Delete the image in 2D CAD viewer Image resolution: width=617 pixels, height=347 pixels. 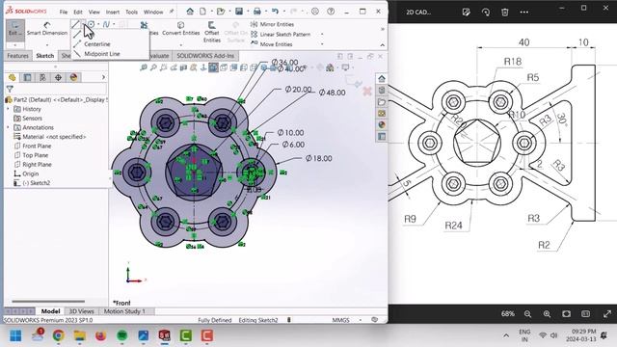[505, 13]
